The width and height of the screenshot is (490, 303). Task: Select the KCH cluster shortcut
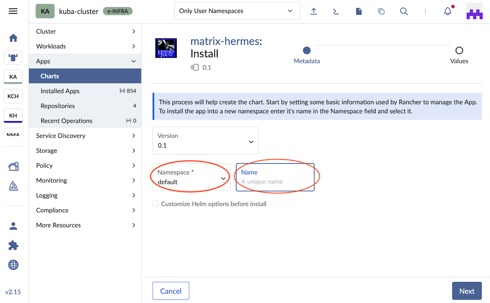[13, 96]
